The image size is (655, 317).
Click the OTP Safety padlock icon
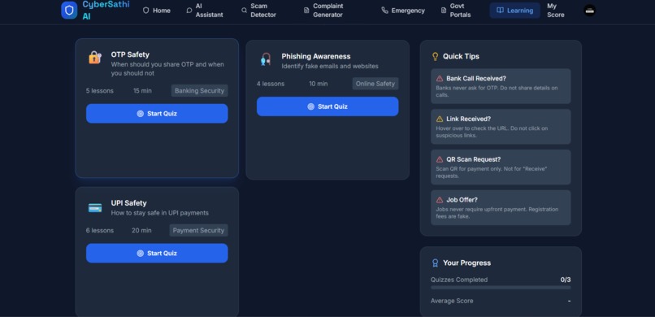(x=95, y=58)
